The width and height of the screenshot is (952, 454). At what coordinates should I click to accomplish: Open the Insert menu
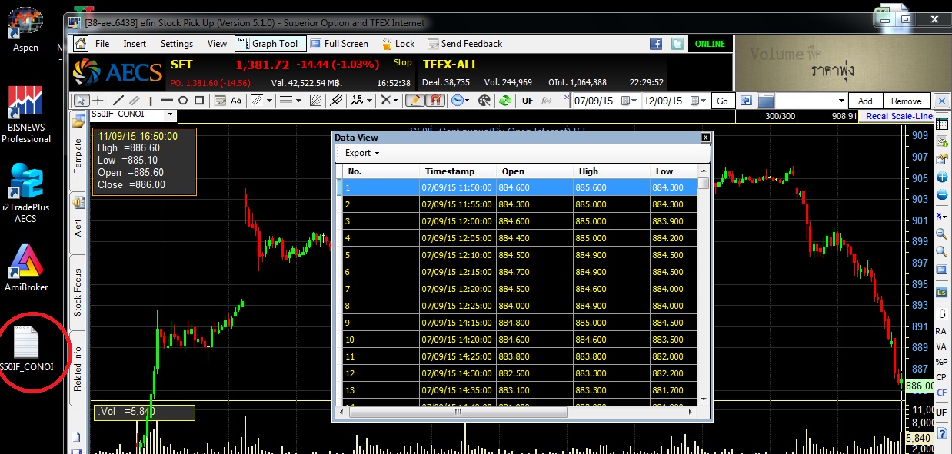(135, 44)
